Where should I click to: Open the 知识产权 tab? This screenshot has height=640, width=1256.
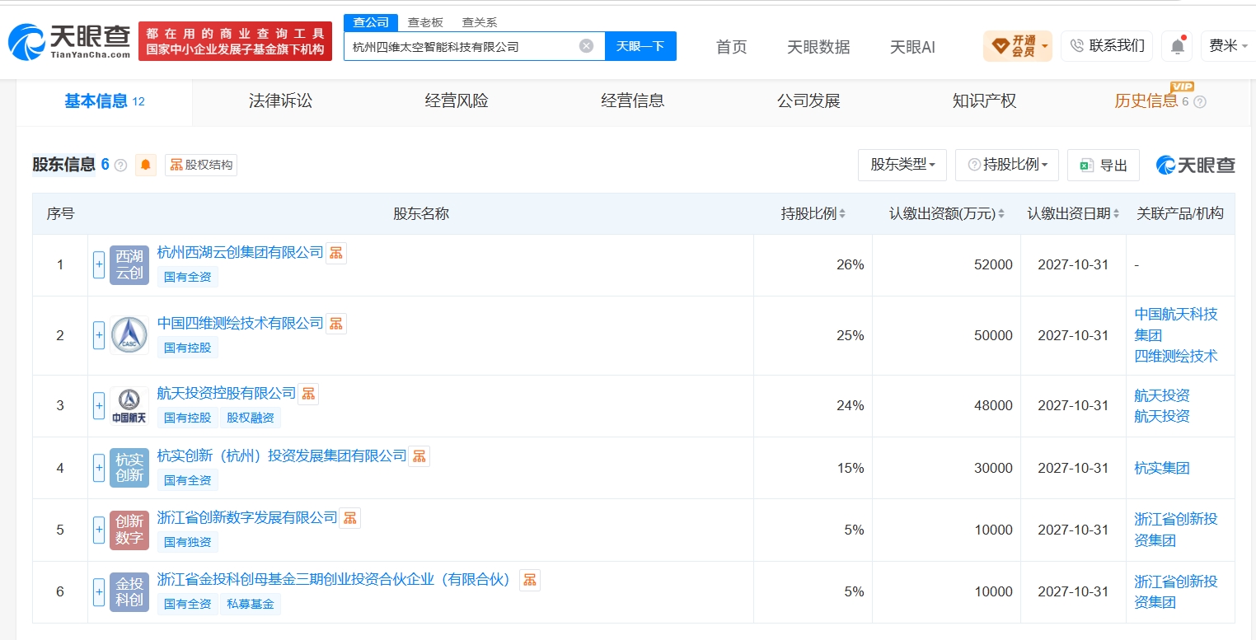tap(984, 101)
